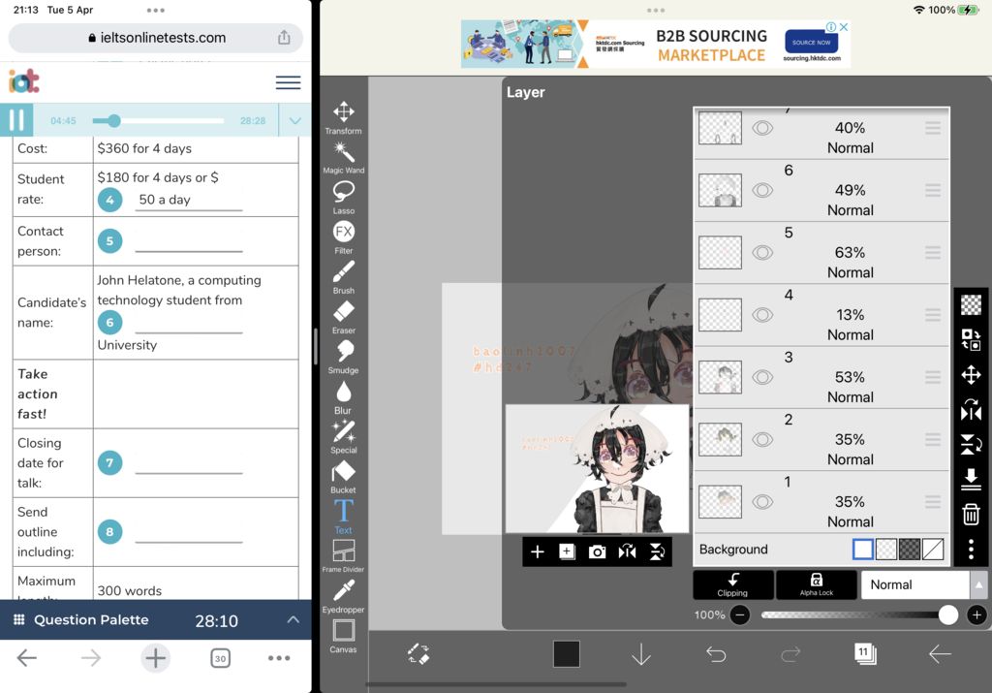Select the Eraser tool

[x=344, y=316]
